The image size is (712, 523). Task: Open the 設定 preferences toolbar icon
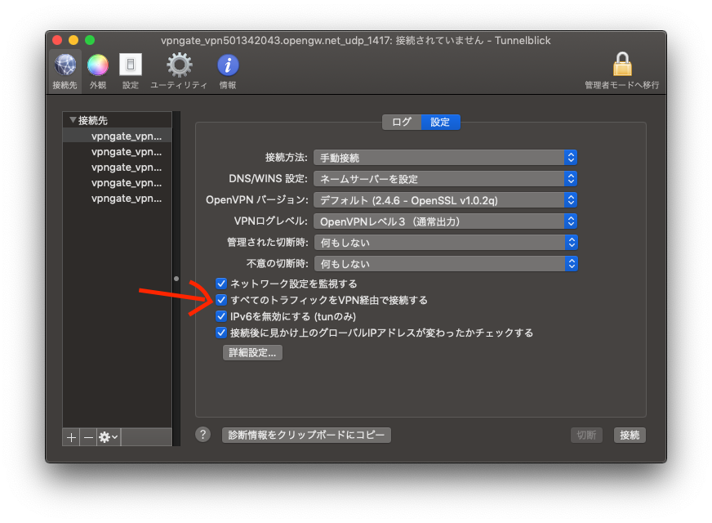131,71
